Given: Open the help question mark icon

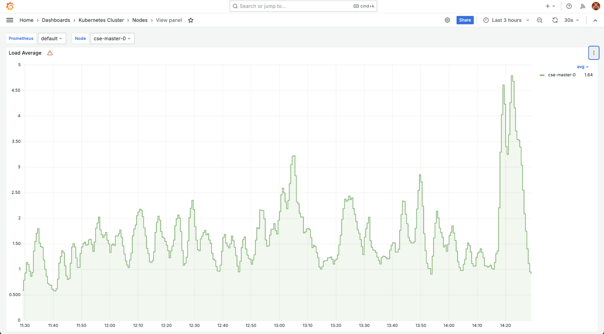Looking at the screenshot, I should 569,6.
